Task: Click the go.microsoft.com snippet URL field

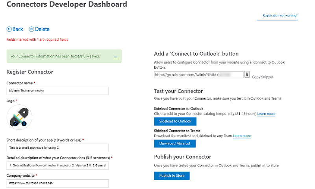Action: (x=199, y=75)
